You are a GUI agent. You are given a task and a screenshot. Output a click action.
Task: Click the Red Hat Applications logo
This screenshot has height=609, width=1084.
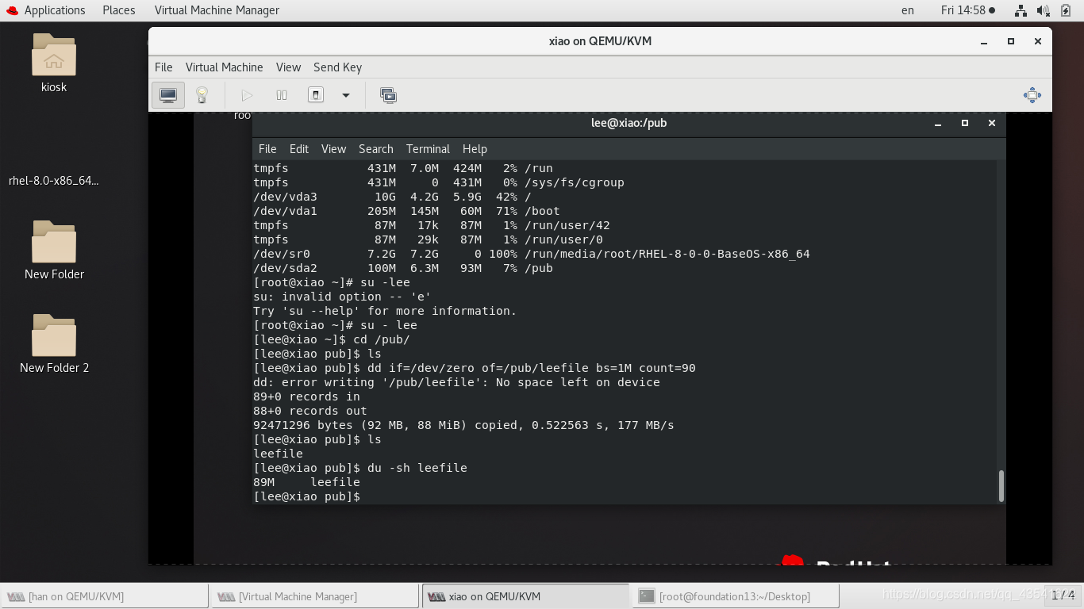click(11, 10)
